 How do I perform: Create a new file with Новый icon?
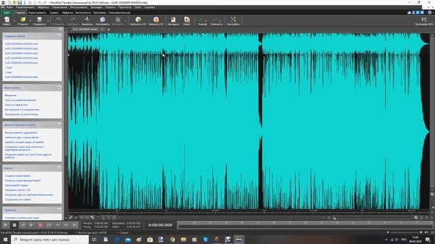pos(6,21)
